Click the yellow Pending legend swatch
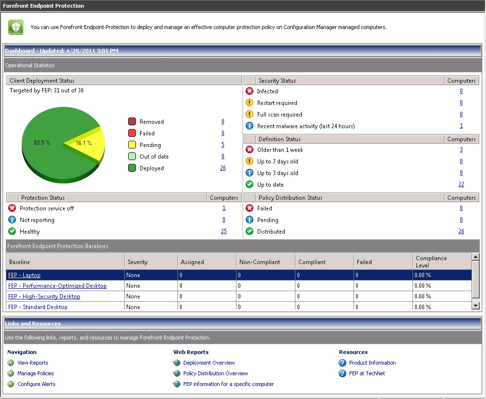Screen dimensions: 486x399 tap(132, 145)
